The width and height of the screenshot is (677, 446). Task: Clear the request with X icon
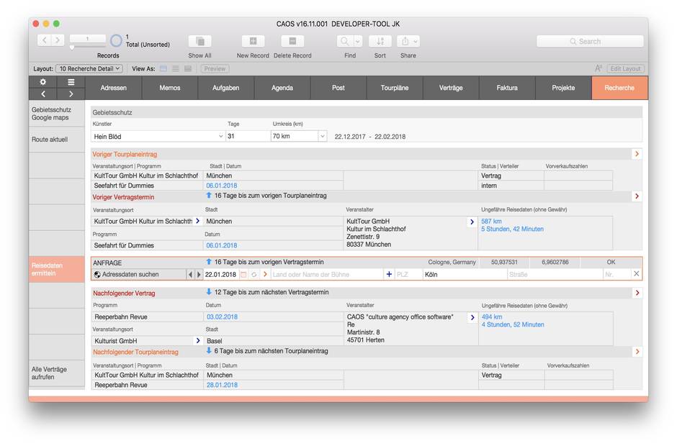(637, 274)
